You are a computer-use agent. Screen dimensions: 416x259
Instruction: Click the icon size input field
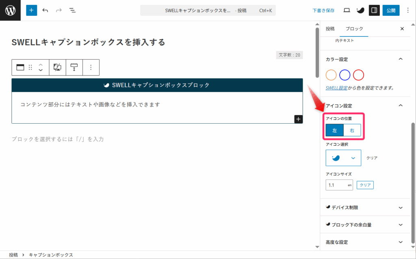(339, 185)
